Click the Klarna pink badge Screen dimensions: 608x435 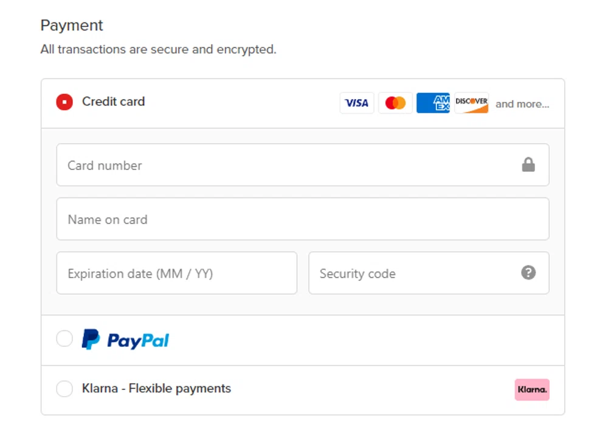(x=531, y=389)
